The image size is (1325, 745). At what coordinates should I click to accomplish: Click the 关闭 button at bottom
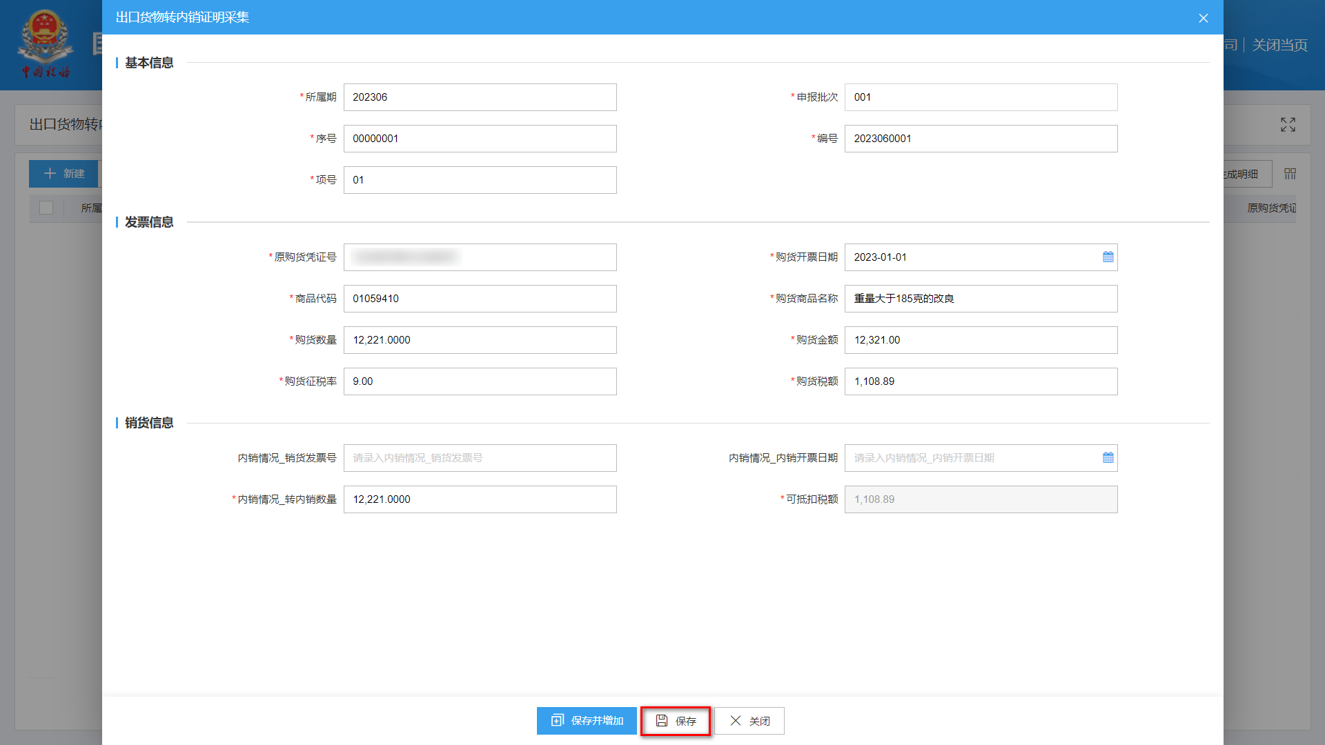(x=749, y=721)
